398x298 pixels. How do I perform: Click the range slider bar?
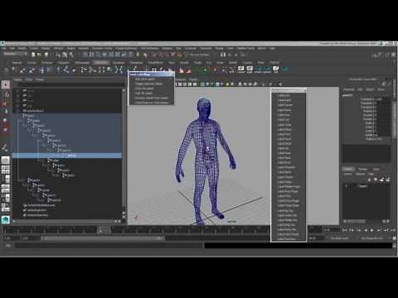103,238
